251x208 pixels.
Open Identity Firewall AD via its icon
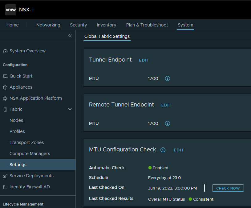pos(5,187)
